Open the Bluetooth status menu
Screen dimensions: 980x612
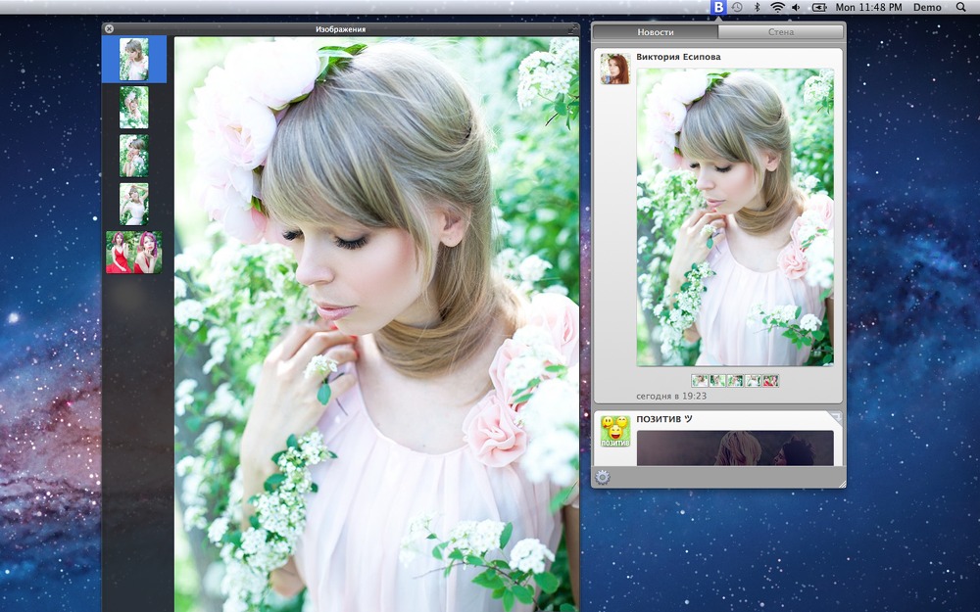coord(757,8)
